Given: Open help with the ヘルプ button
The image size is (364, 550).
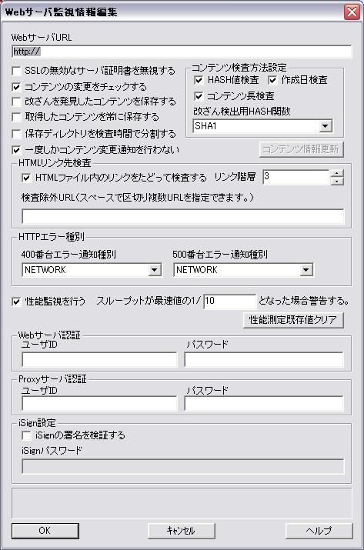Looking at the screenshot, I should (x=319, y=531).
